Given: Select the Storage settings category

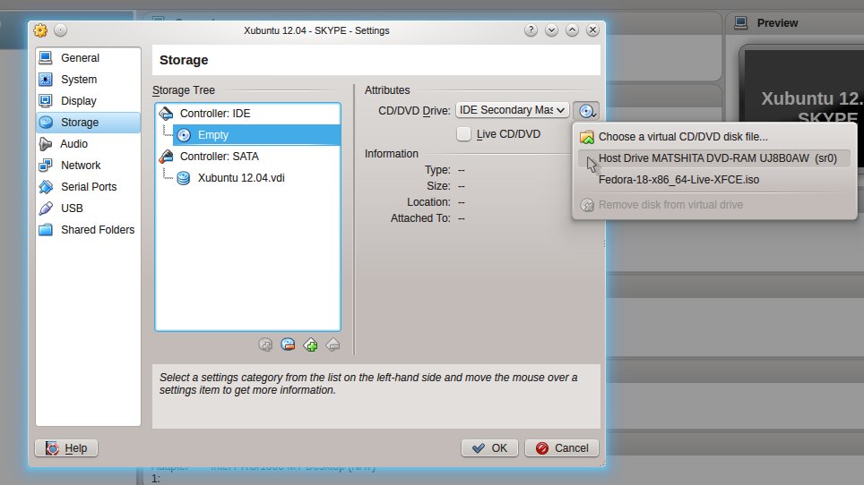Looking at the screenshot, I should [88, 122].
